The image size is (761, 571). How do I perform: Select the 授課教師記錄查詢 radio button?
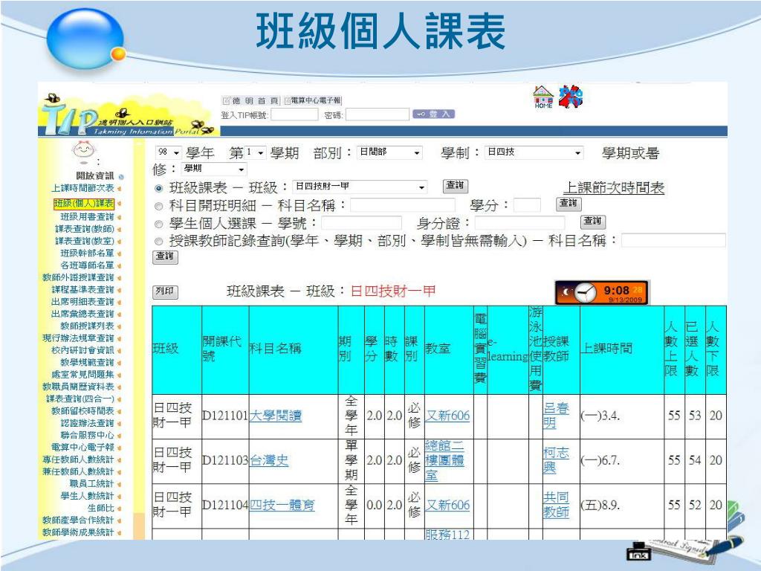pyautogui.click(x=159, y=242)
